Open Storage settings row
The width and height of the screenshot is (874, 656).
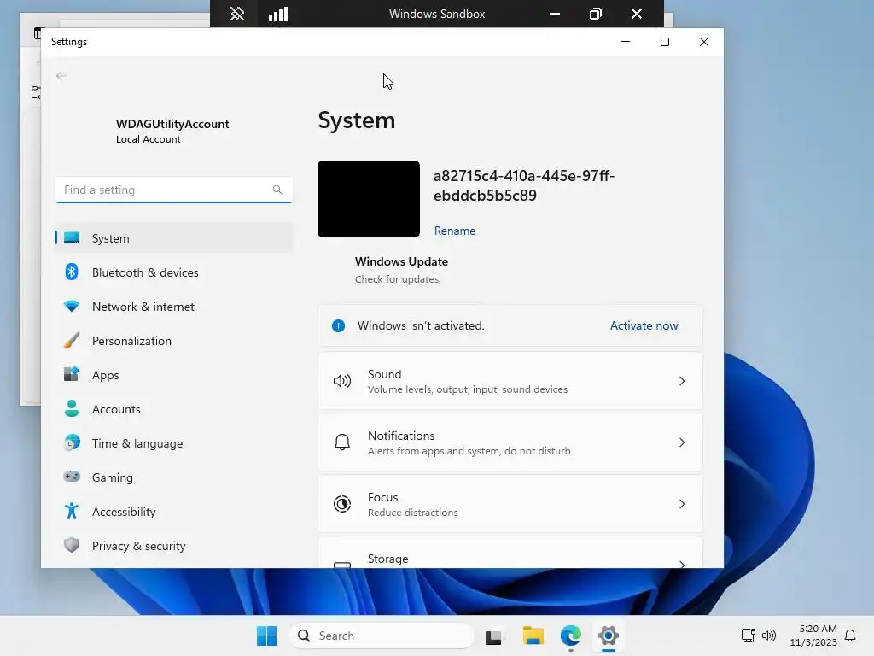510,553
